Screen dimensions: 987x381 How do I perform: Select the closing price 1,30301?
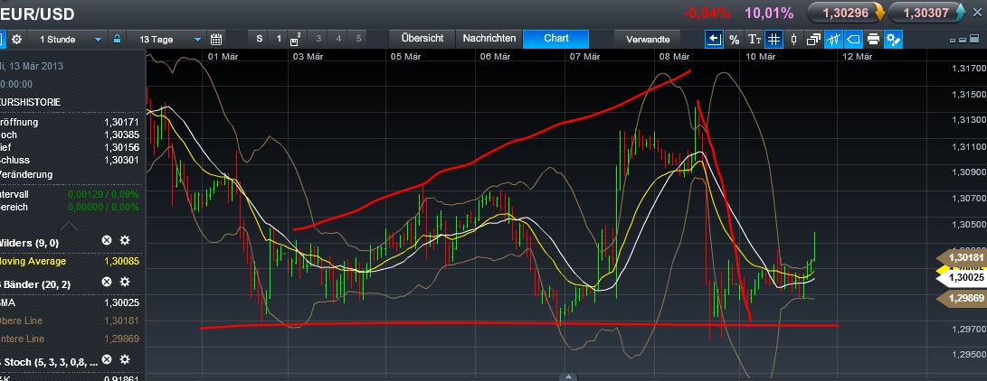click(122, 160)
